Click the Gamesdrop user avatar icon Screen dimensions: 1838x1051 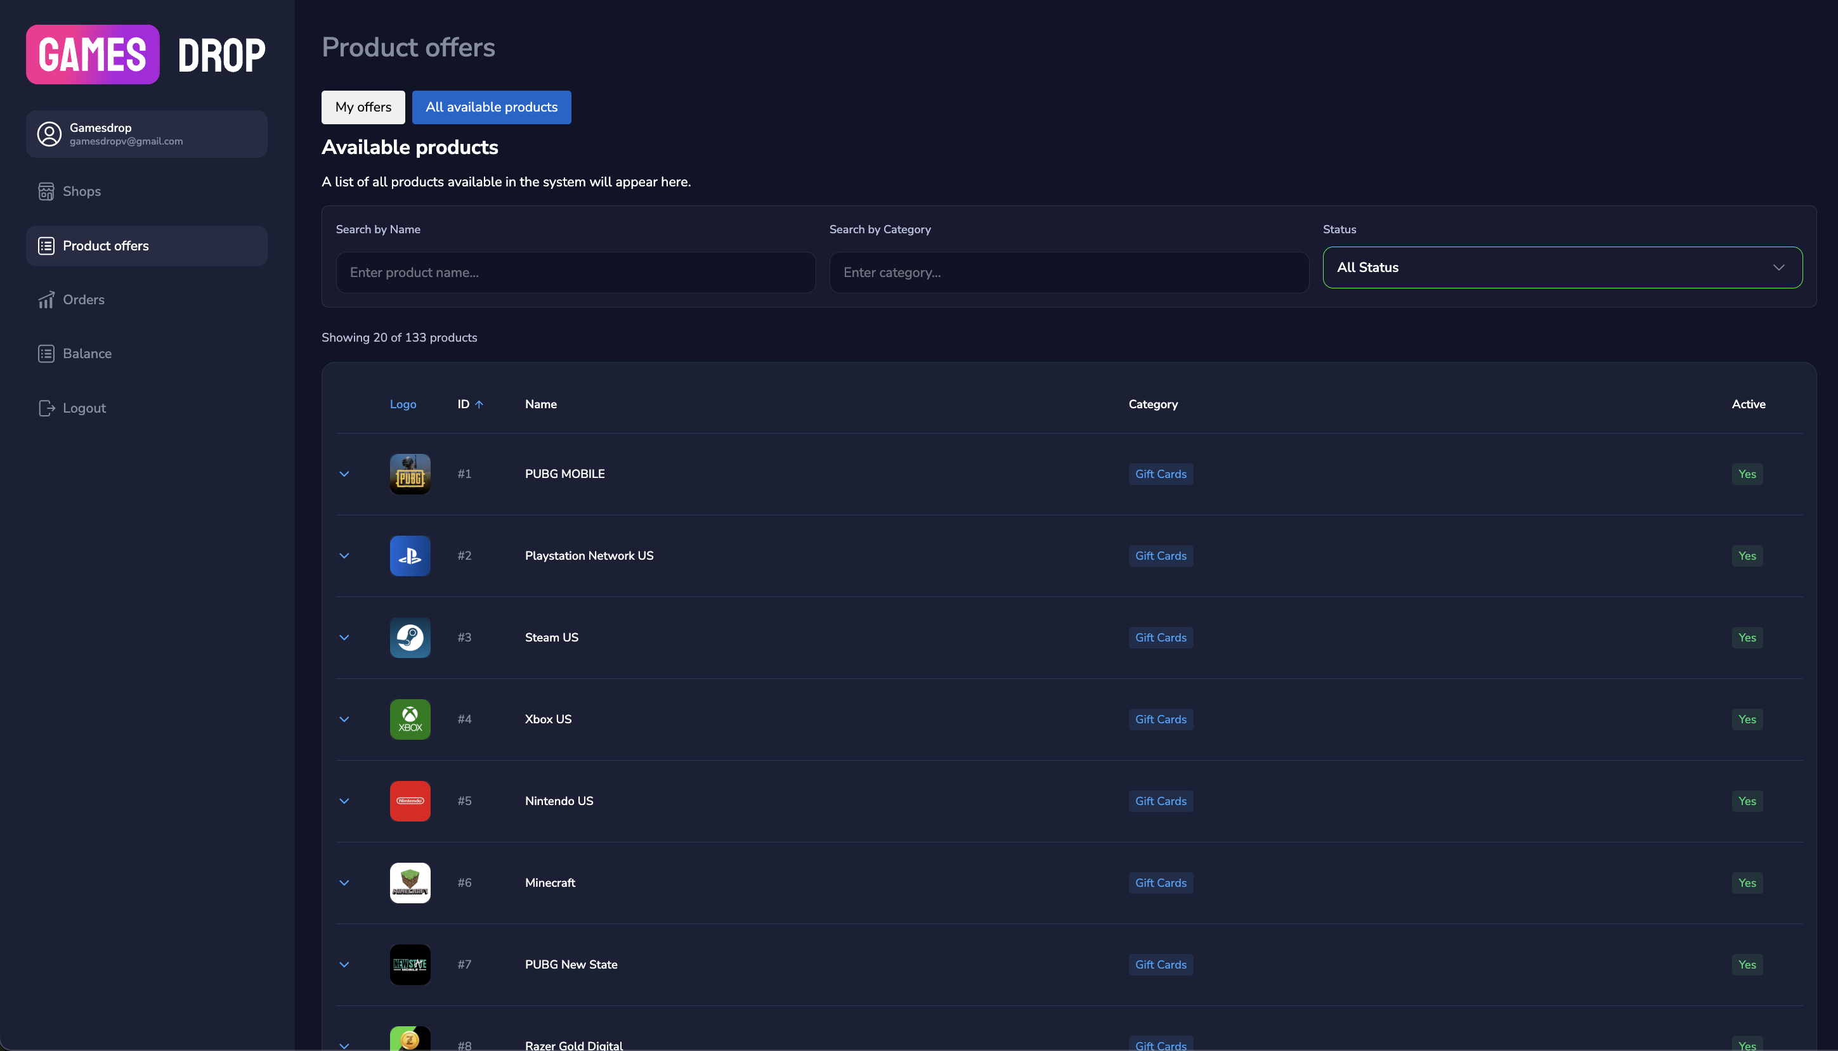coord(49,134)
